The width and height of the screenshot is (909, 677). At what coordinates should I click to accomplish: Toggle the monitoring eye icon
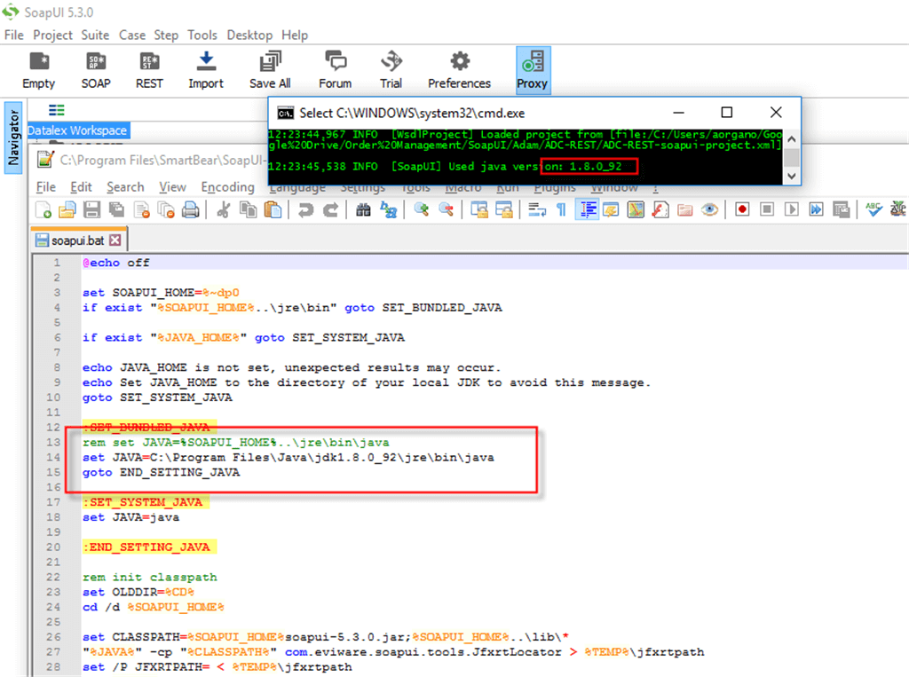click(x=709, y=209)
